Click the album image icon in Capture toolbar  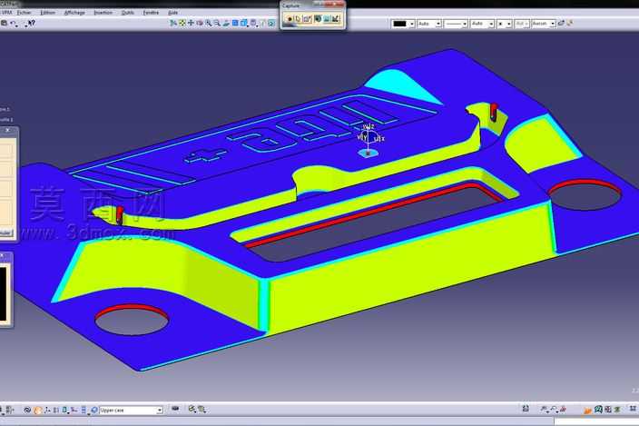(327, 19)
